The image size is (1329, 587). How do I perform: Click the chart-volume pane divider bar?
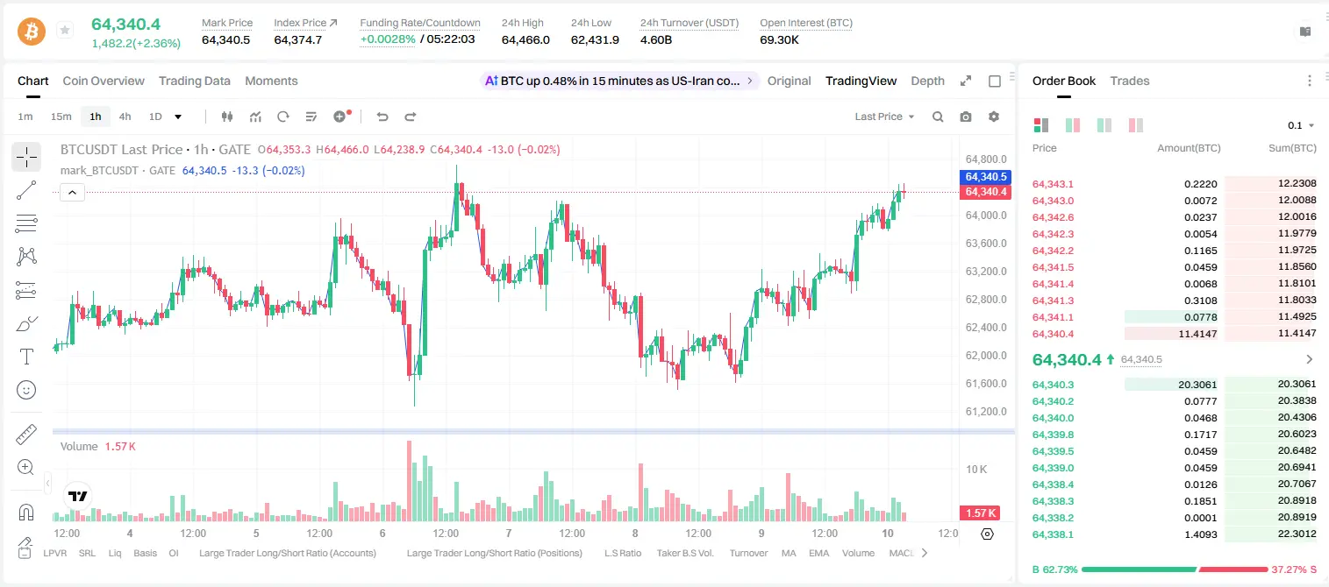[x=533, y=431]
